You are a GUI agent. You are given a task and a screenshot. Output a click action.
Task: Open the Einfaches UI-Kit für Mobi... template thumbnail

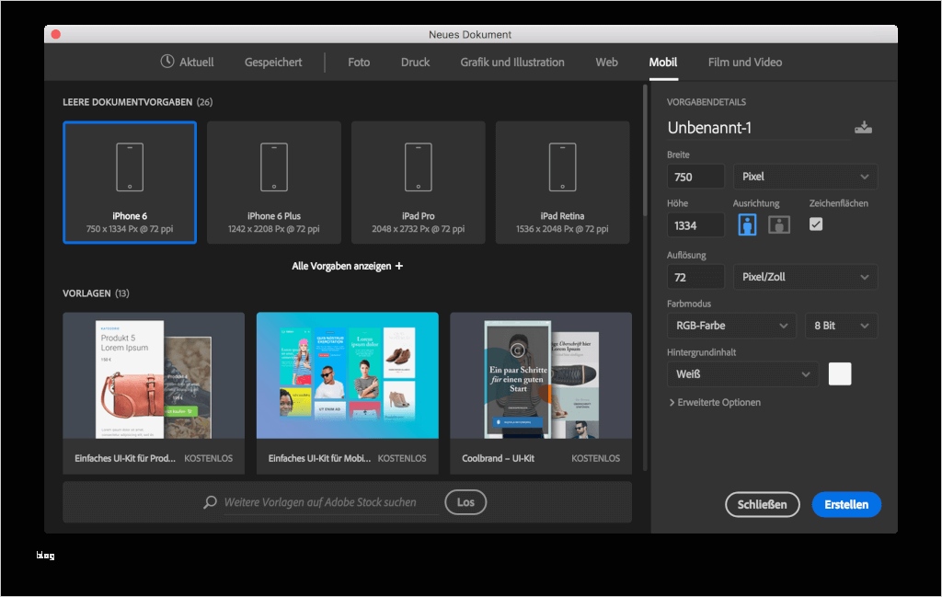pos(347,375)
